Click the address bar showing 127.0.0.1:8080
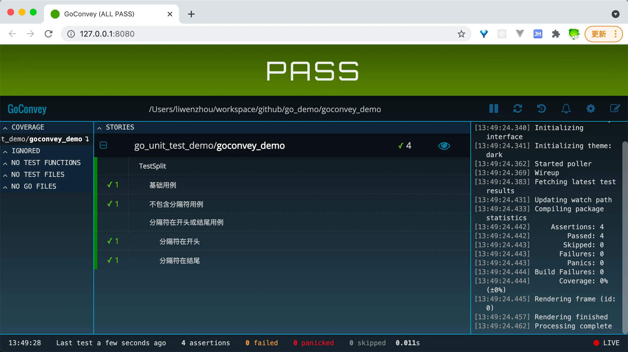 [253, 34]
